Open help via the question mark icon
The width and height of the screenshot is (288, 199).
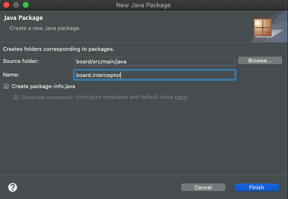[x=13, y=187]
